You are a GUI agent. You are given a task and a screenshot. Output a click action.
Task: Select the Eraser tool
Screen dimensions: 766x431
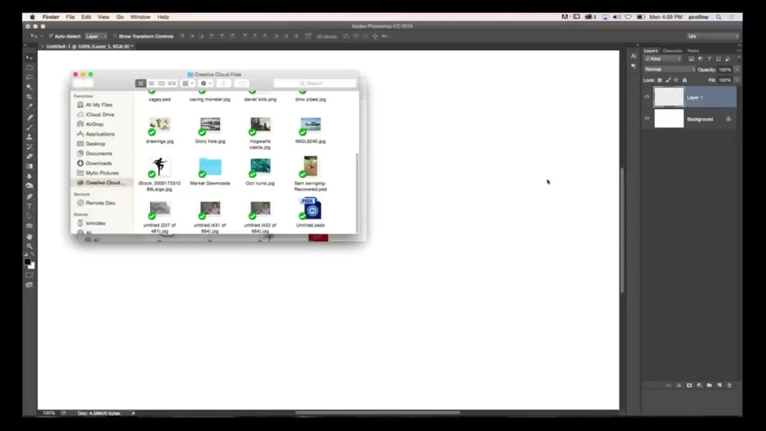coord(29,156)
